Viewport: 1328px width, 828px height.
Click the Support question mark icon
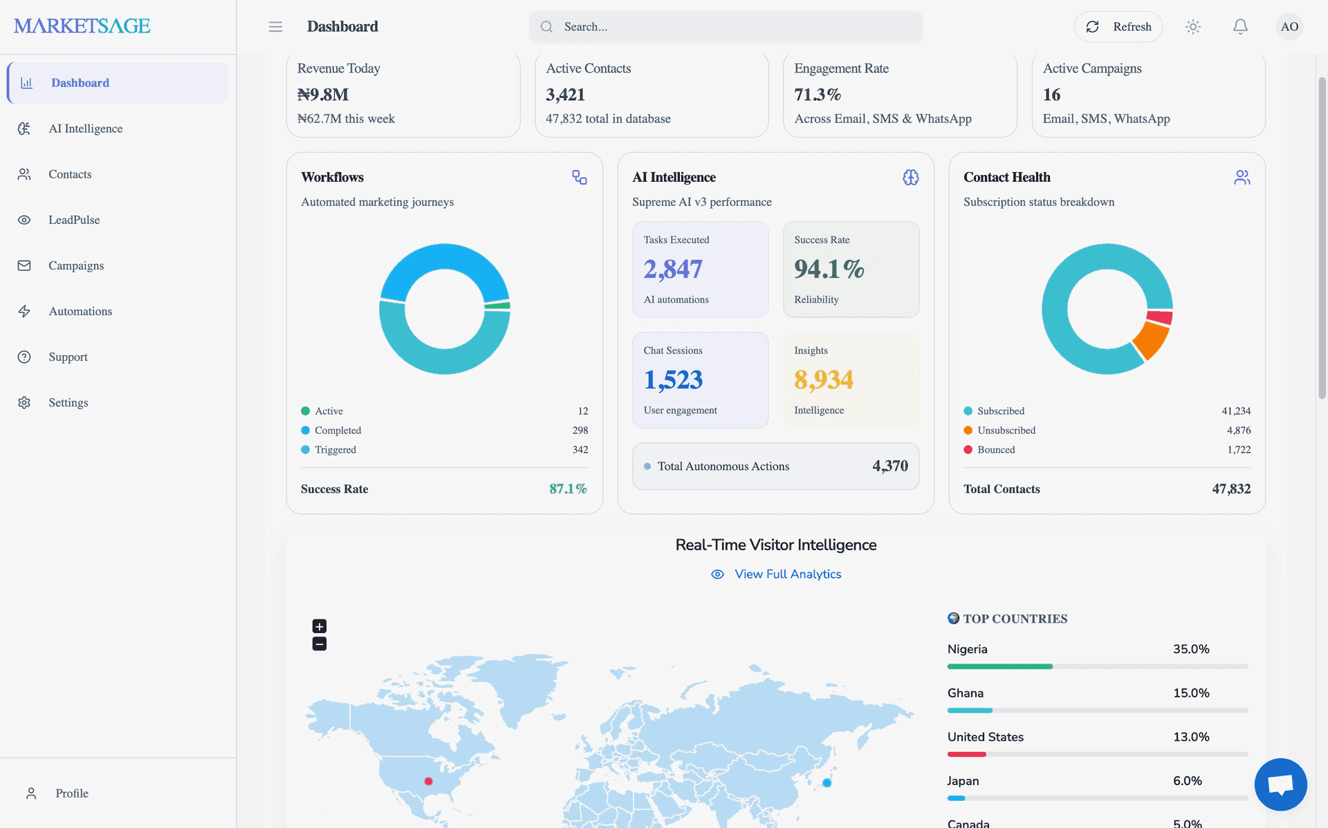24,357
